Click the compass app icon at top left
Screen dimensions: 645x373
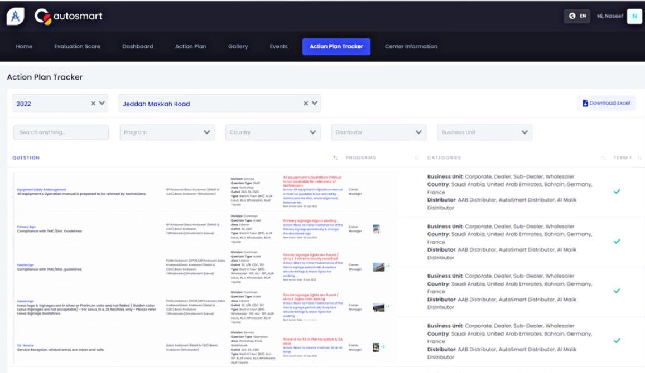[15, 15]
